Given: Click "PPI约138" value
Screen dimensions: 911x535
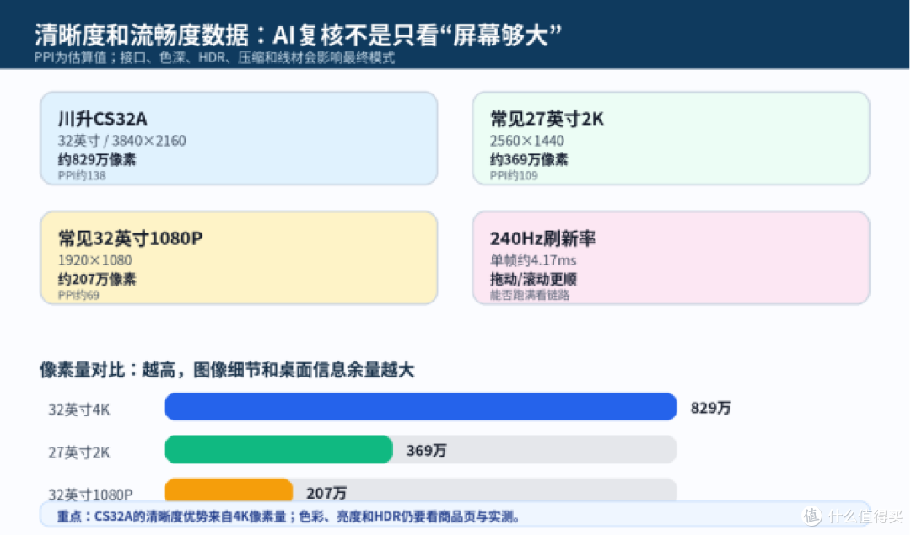Looking at the screenshot, I should coord(81,175).
